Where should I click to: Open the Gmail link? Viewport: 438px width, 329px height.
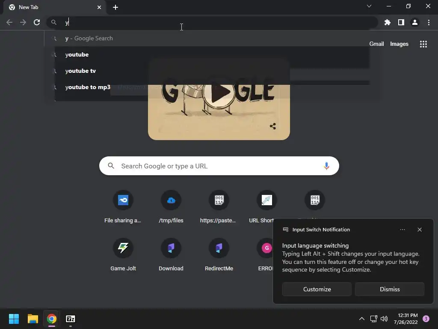click(376, 44)
